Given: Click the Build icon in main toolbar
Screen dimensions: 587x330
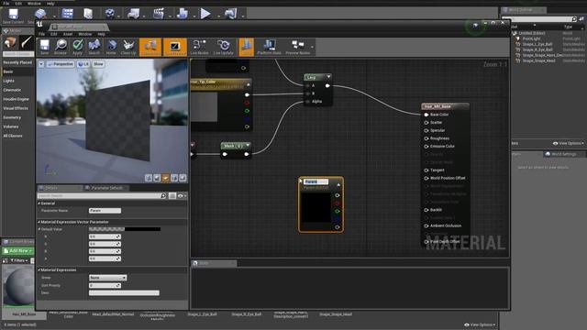Looking at the screenshot, I should point(183,14).
